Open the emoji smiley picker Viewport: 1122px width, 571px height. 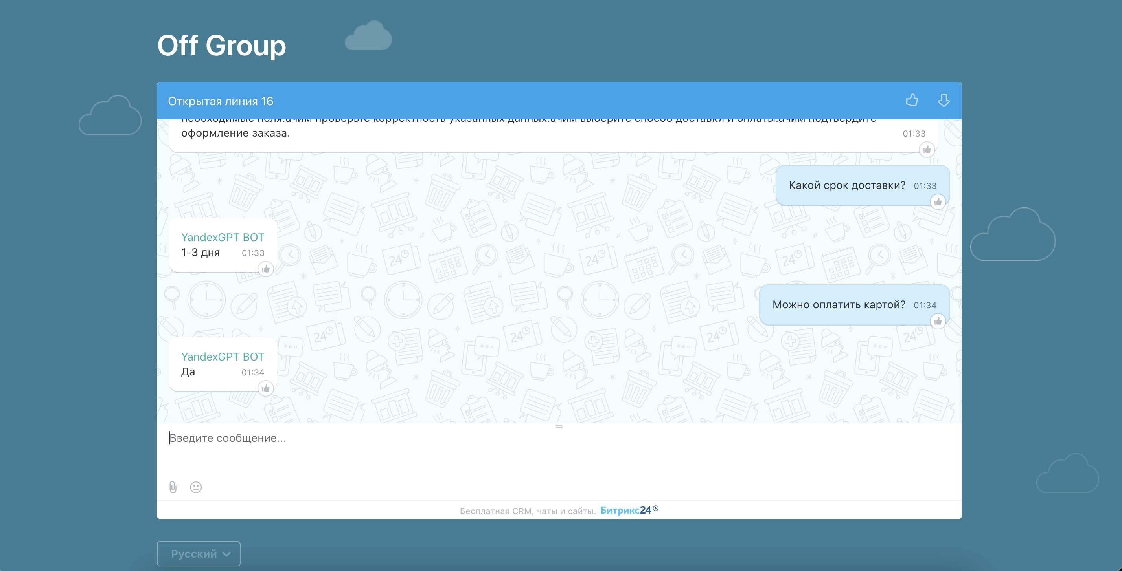tap(195, 487)
